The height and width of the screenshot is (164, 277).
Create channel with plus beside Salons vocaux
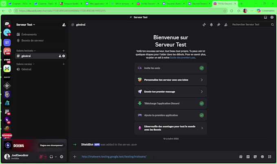[x=64, y=64]
